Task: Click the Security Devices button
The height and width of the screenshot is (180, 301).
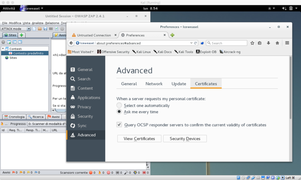Action: click(x=185, y=139)
